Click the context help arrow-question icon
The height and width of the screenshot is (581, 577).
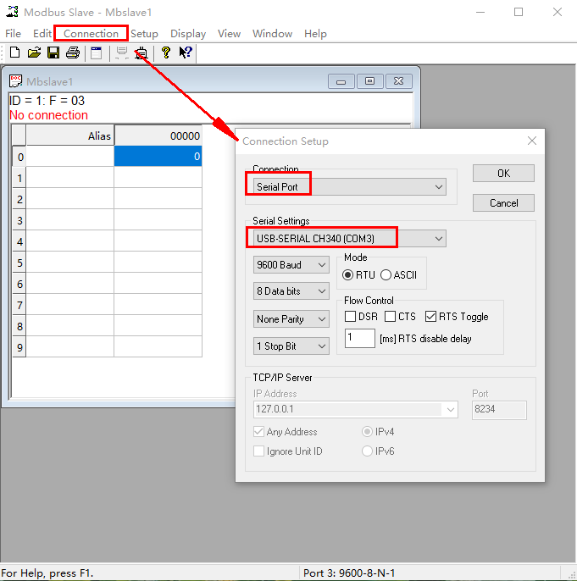point(186,53)
